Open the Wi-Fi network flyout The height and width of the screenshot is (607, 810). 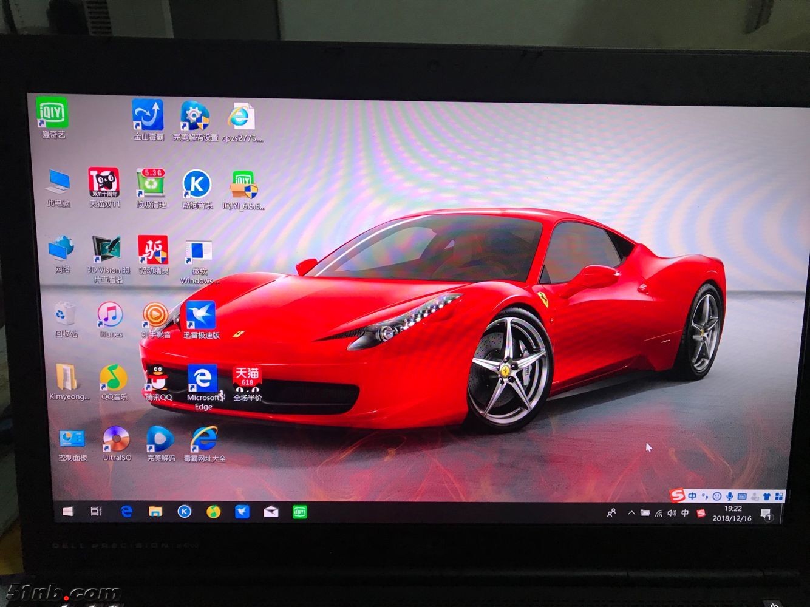point(659,514)
